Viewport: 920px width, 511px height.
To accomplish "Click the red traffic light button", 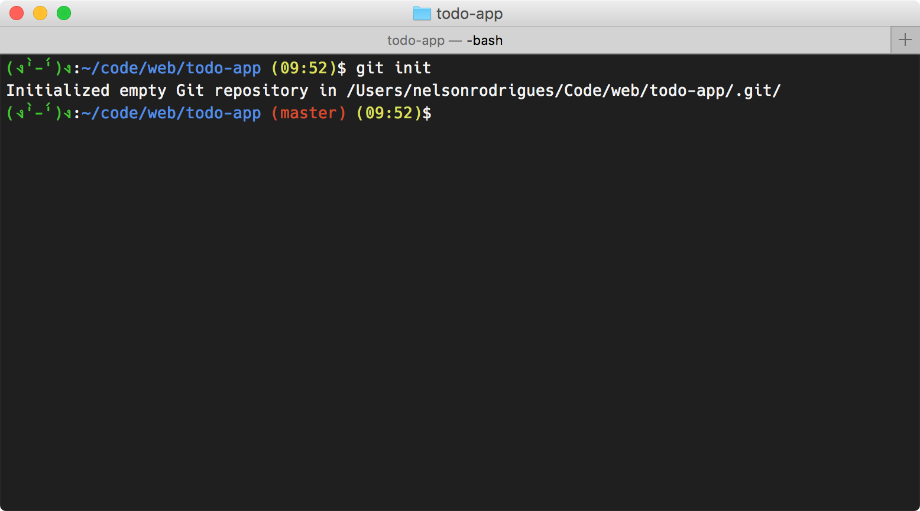I will (x=17, y=12).
